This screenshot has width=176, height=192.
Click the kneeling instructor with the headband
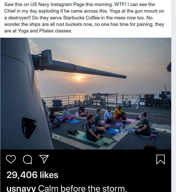145,124
